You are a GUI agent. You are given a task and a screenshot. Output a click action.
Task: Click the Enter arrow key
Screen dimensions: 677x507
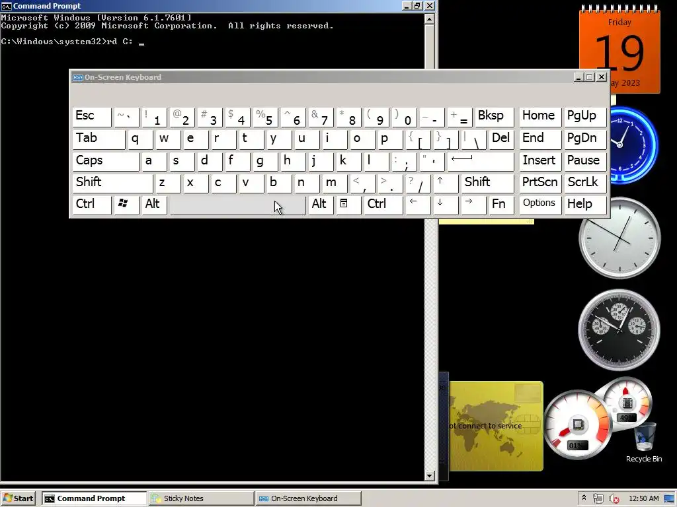pos(480,161)
